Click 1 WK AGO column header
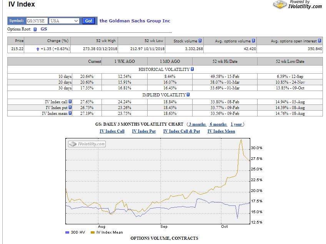The width and height of the screenshot is (326, 244). [125, 61]
